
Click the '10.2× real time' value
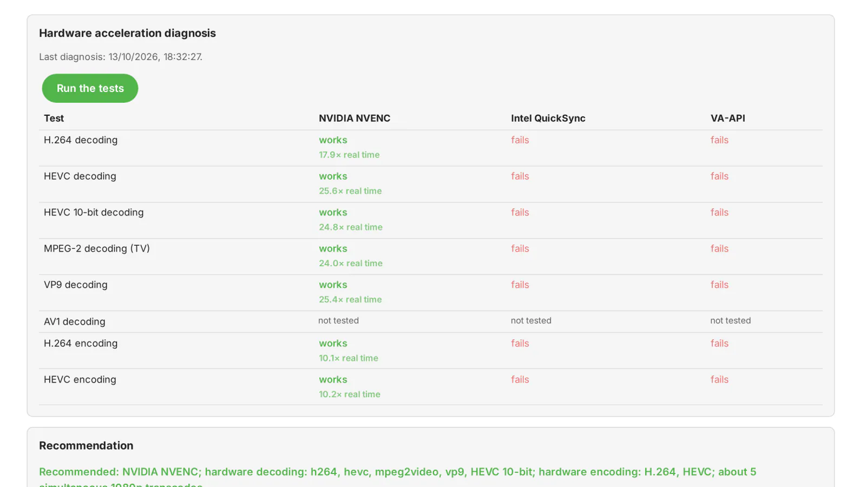click(x=350, y=394)
